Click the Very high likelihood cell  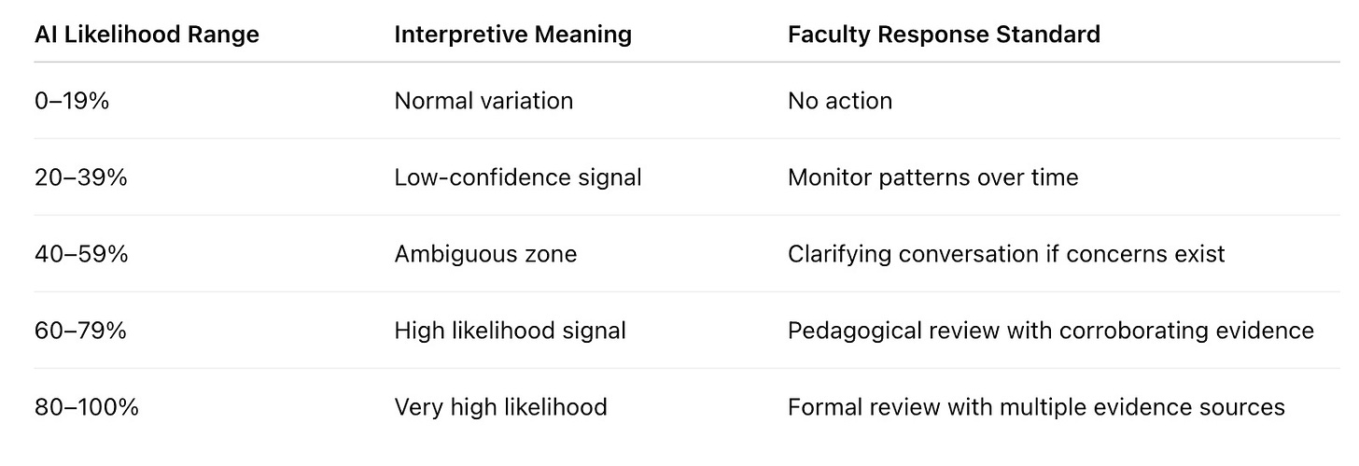501,407
